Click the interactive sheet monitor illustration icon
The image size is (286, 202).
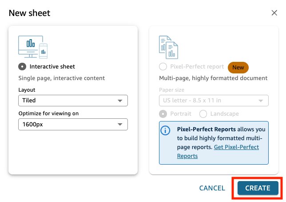coord(33,47)
